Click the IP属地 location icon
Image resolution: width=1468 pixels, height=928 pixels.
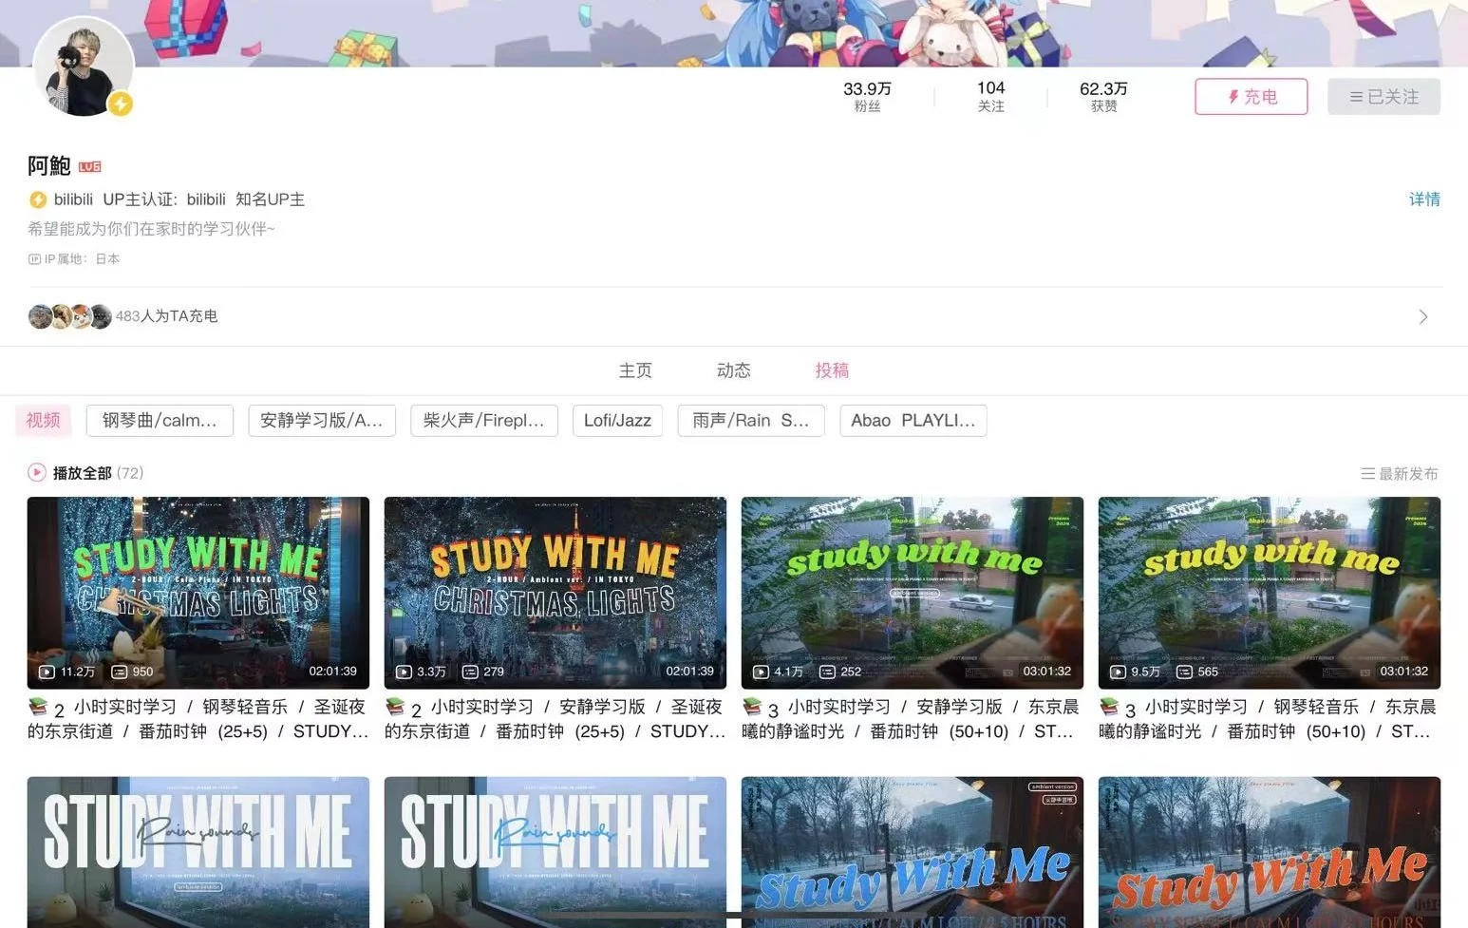click(35, 258)
